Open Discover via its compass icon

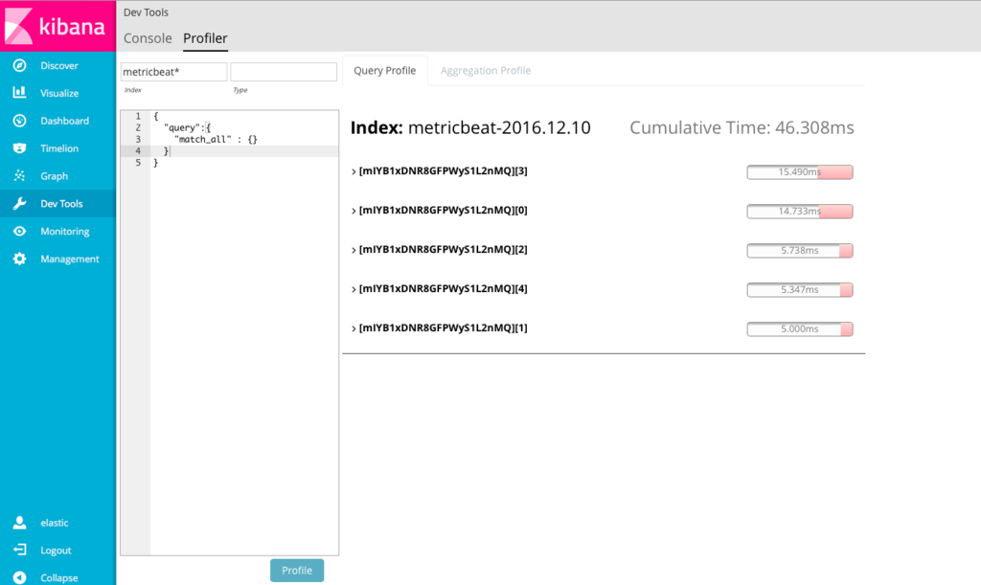19,66
